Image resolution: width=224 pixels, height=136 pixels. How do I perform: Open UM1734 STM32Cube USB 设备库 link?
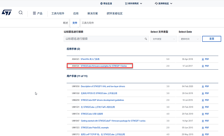[92, 114]
